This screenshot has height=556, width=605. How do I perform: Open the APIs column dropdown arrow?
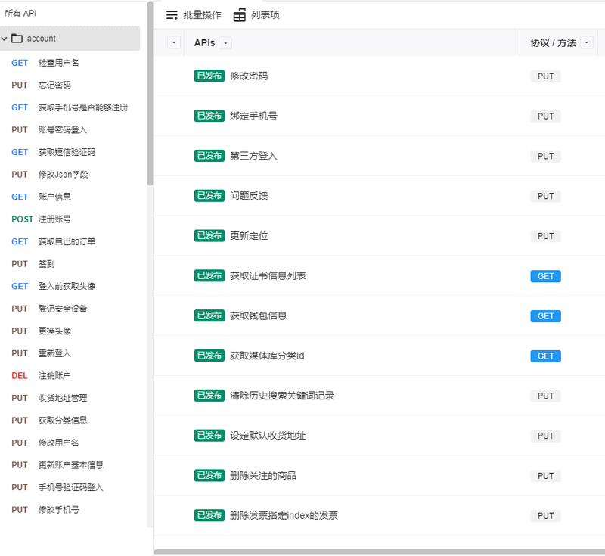225,43
